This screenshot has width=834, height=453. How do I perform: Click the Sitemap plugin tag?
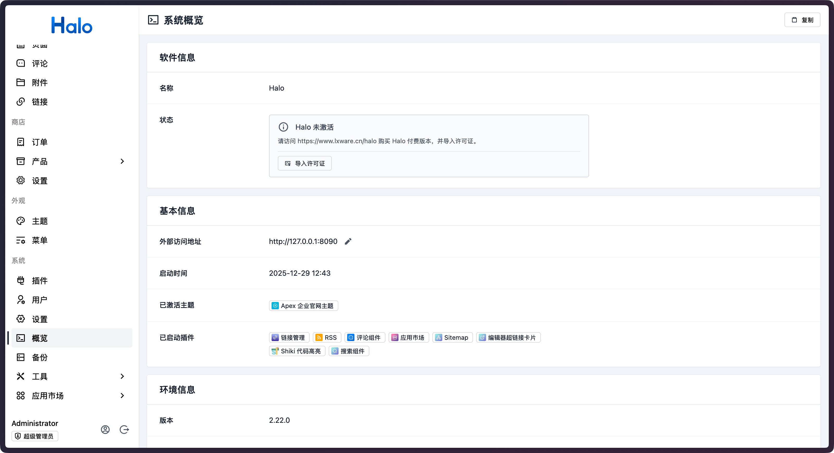(x=452, y=338)
